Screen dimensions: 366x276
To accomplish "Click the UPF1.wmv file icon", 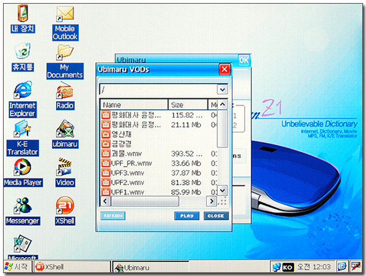I will coord(106,192).
